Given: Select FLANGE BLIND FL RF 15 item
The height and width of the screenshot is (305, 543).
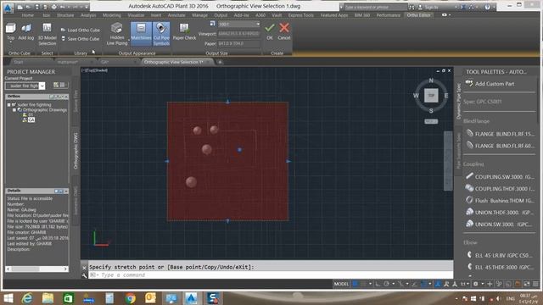Looking at the screenshot, I should coord(500,134).
